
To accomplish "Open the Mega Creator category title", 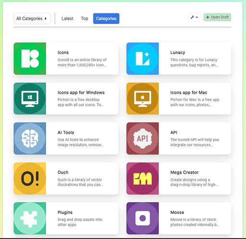I will tap(185, 173).
